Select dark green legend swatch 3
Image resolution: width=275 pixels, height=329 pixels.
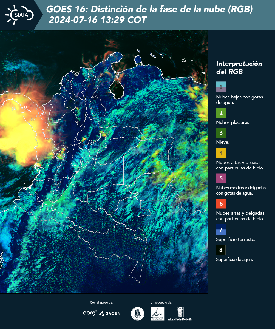pos(221,133)
